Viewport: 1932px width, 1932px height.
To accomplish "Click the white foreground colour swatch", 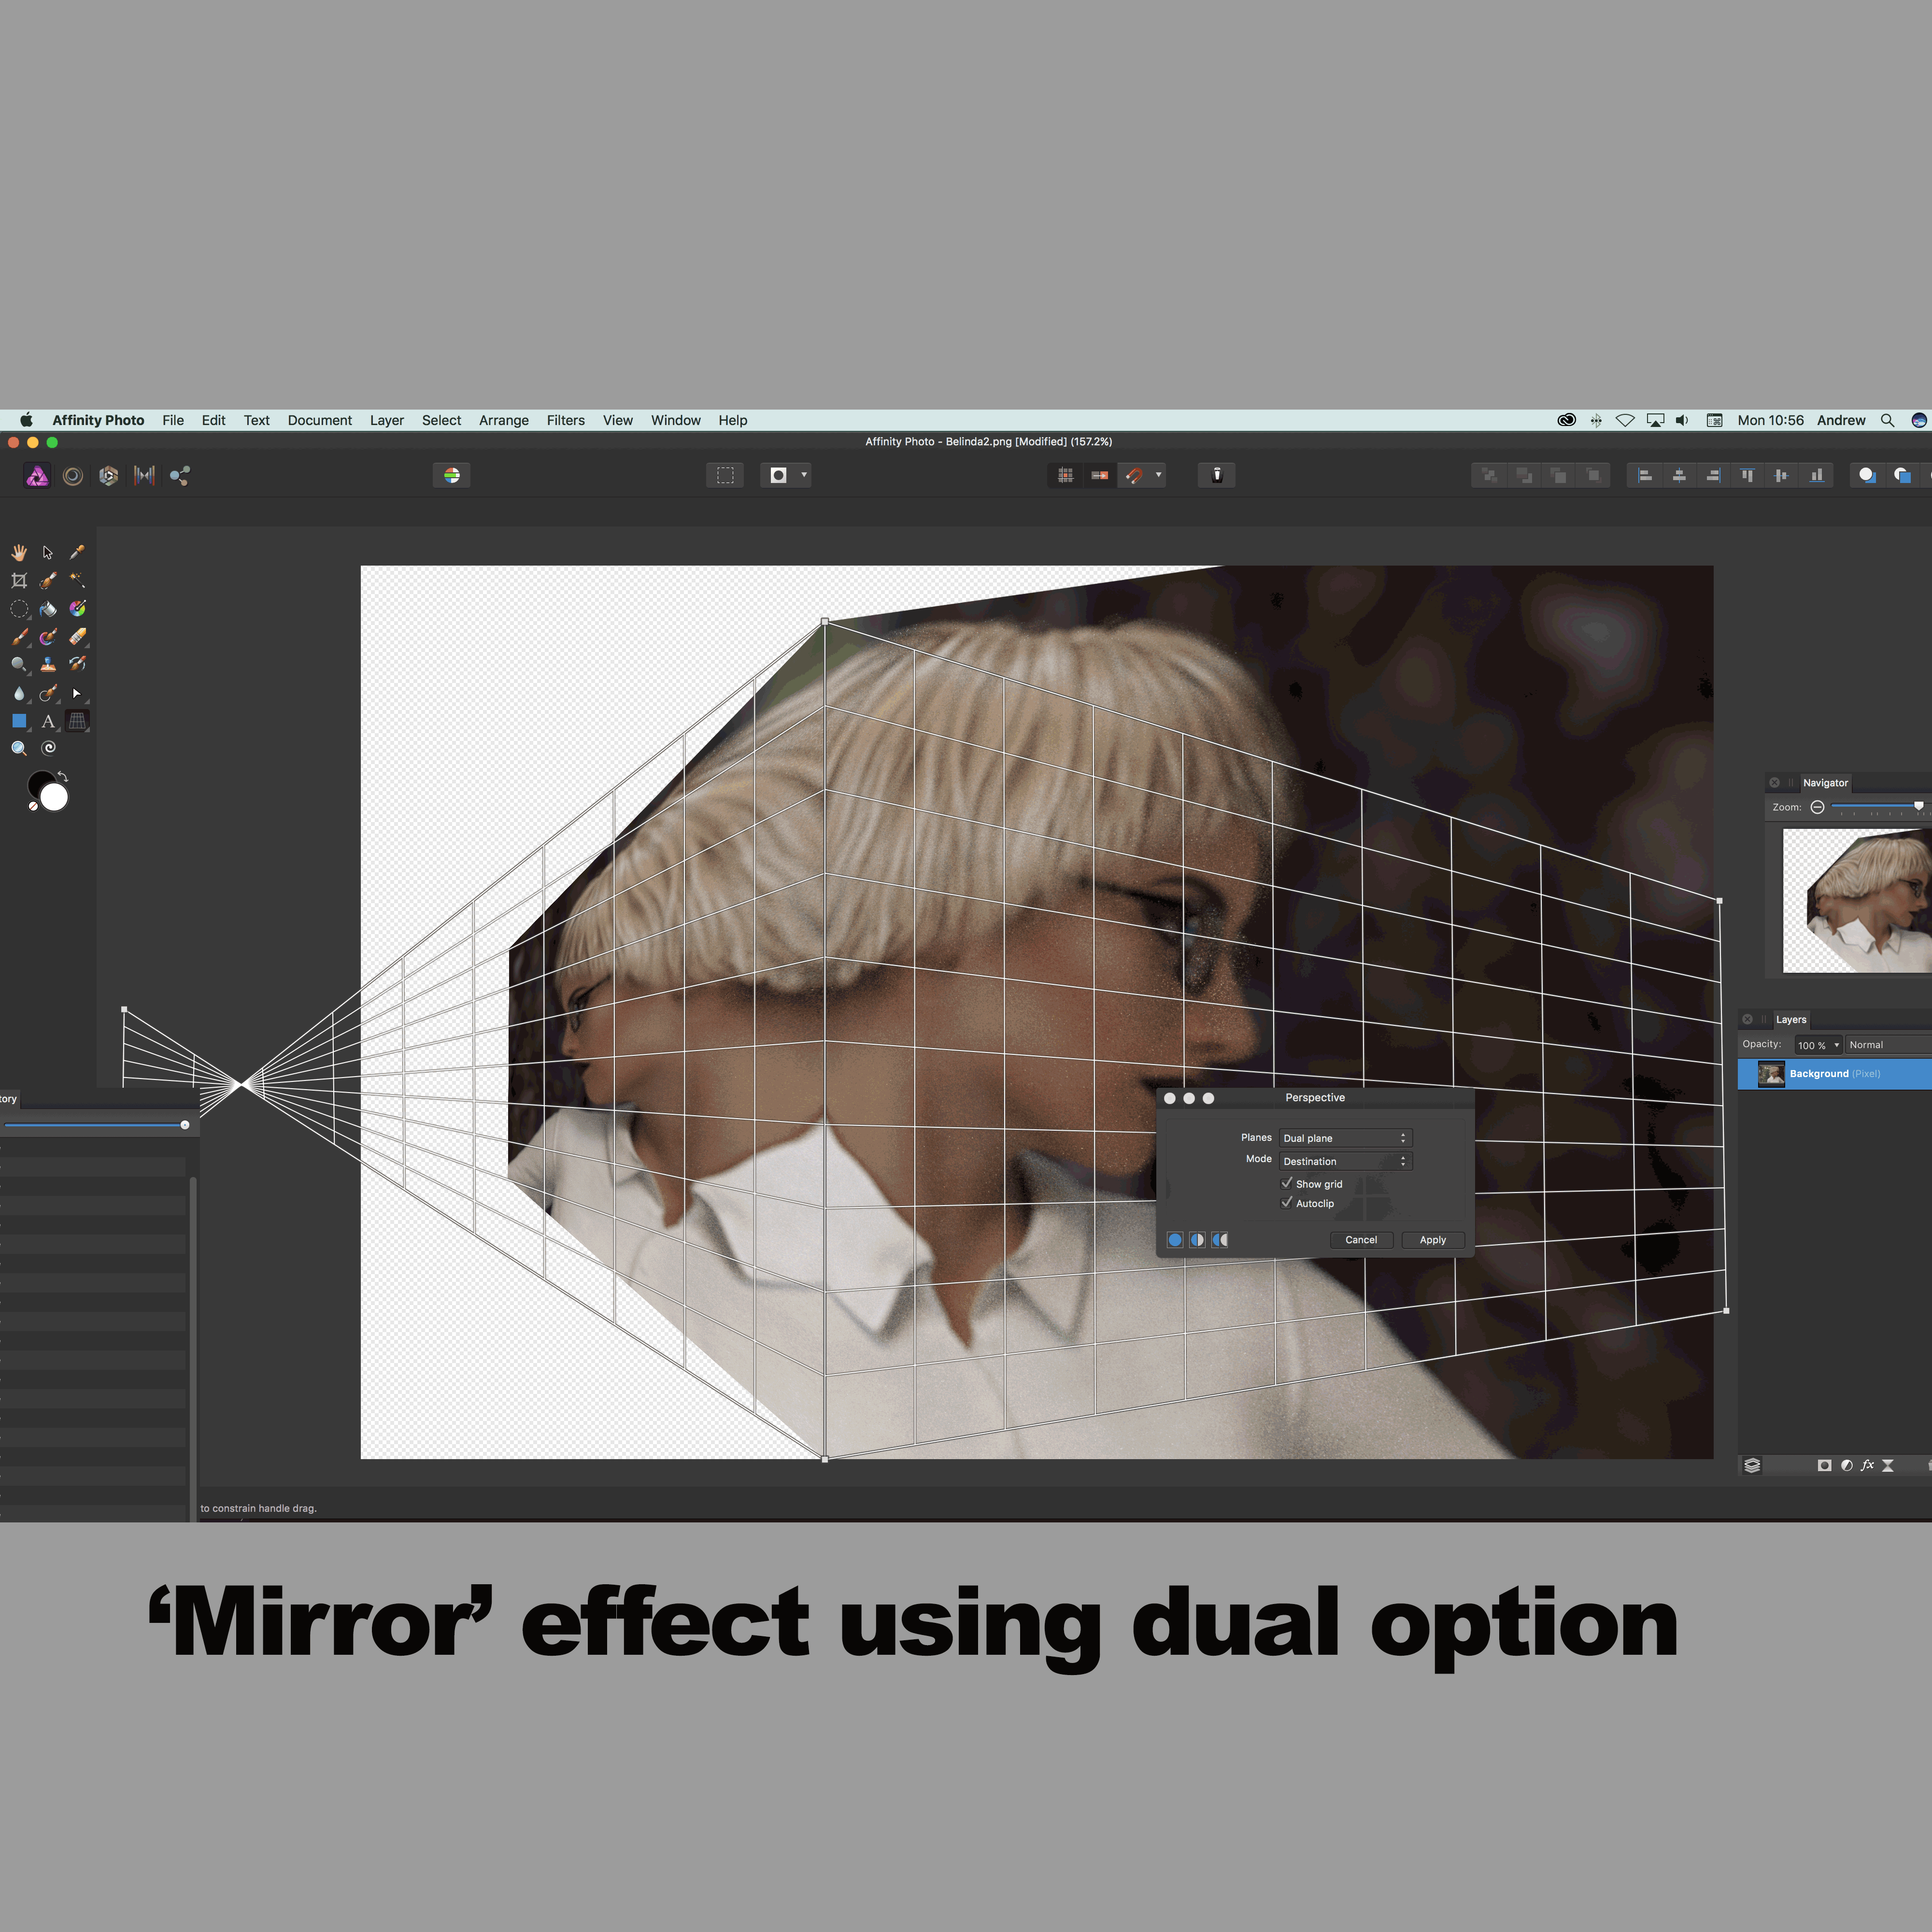I will [x=54, y=797].
